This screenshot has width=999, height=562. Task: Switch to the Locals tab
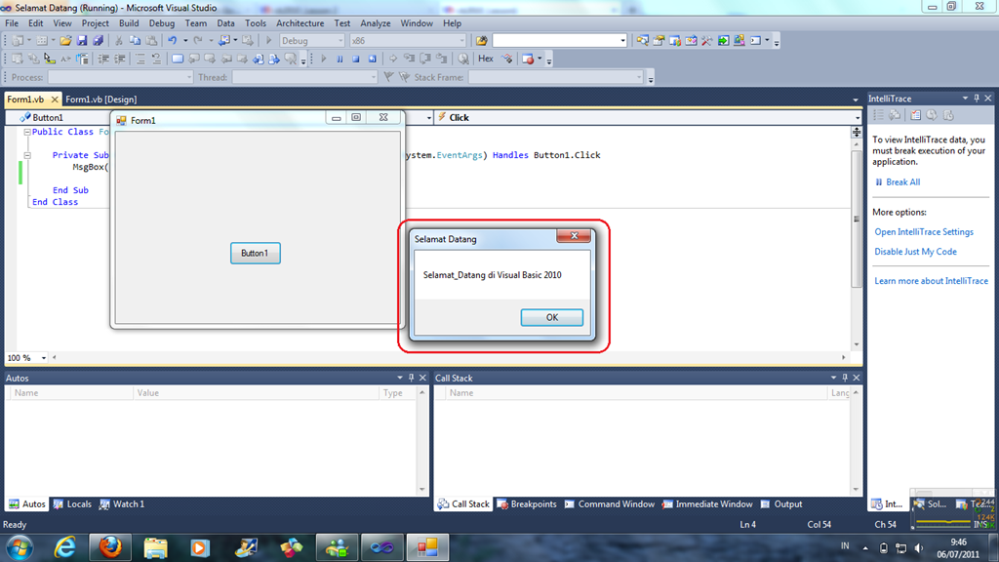(x=72, y=504)
